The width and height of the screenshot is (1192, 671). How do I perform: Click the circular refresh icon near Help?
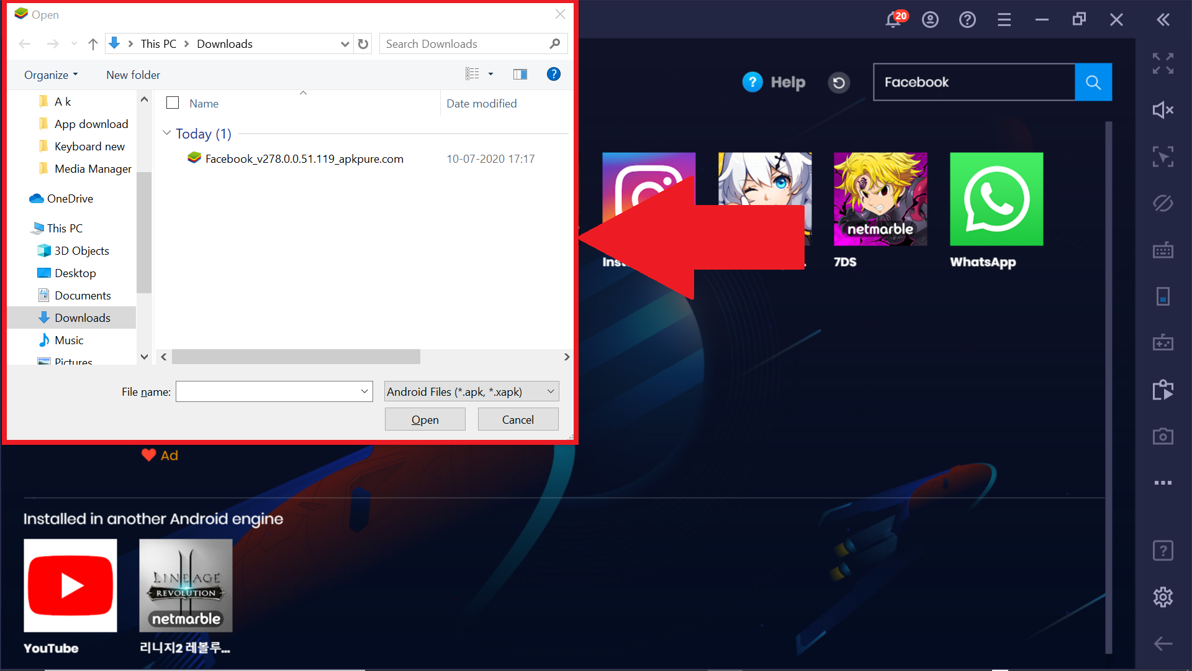(x=839, y=82)
